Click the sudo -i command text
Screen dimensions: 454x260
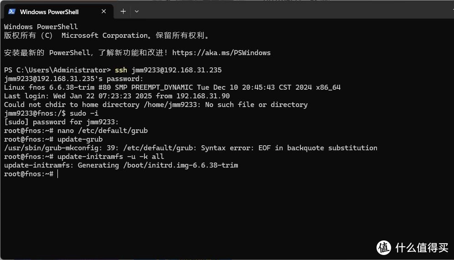[x=84, y=113]
